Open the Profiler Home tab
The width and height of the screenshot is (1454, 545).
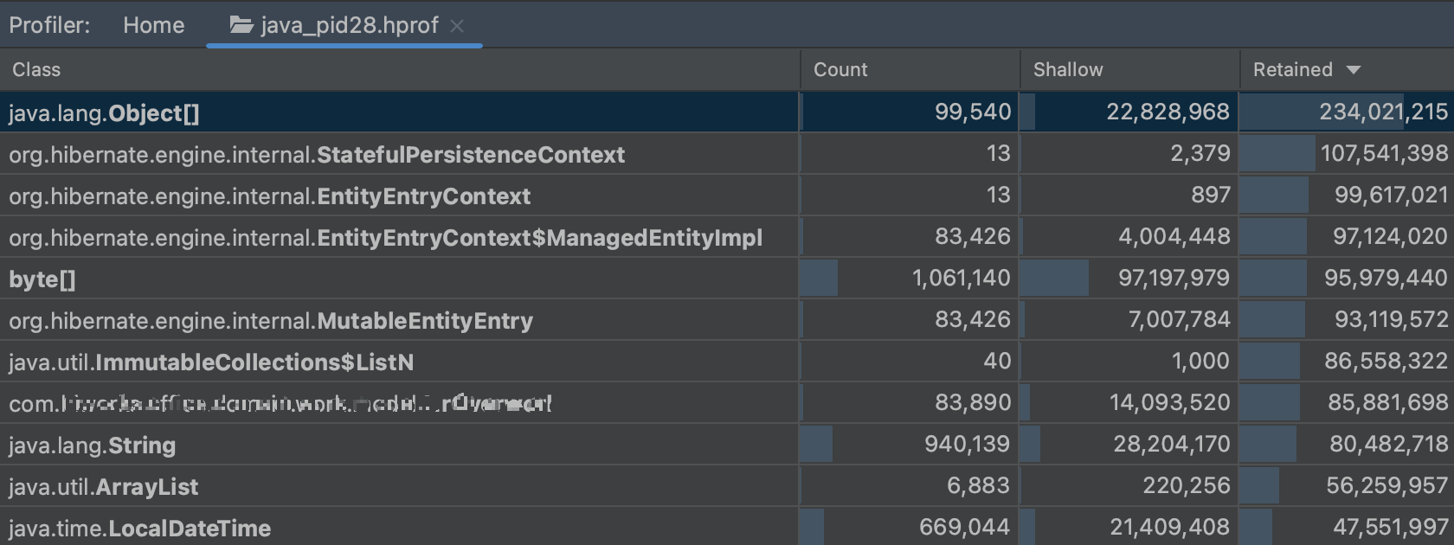pos(153,25)
